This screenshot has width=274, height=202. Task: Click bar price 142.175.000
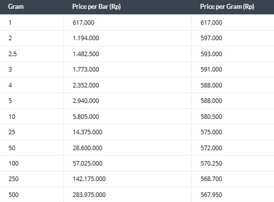click(x=89, y=179)
